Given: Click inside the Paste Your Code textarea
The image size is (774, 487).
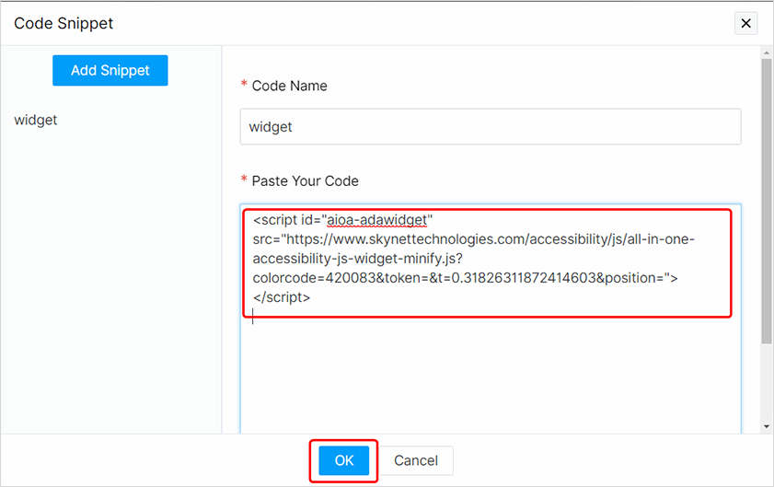Looking at the screenshot, I should pyautogui.click(x=491, y=319).
